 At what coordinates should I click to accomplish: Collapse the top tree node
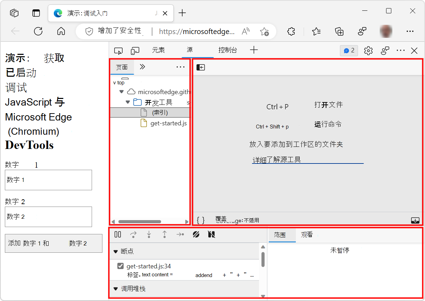115,83
